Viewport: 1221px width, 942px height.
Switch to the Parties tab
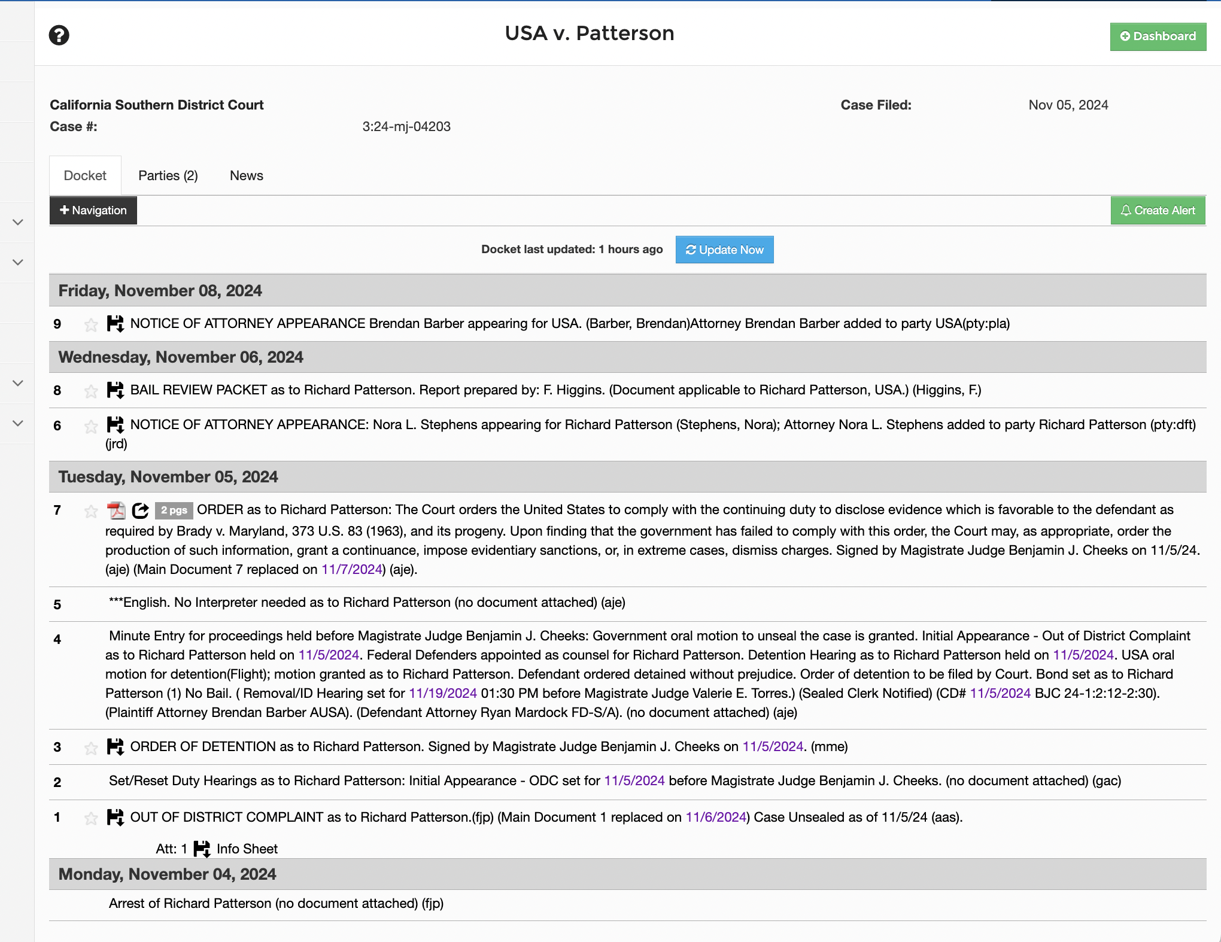point(168,175)
